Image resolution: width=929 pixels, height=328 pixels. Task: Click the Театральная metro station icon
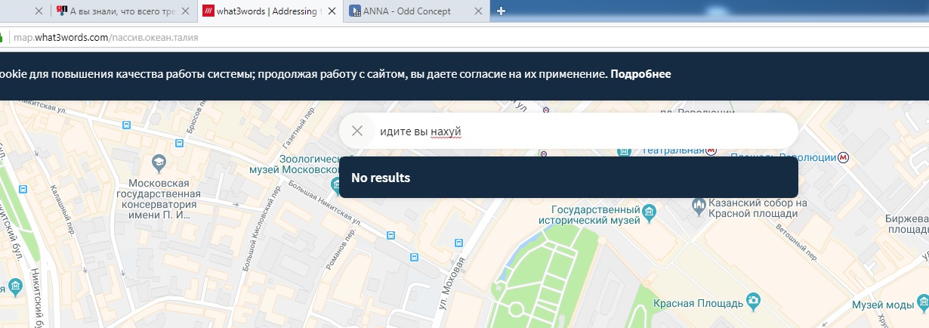coord(711,150)
